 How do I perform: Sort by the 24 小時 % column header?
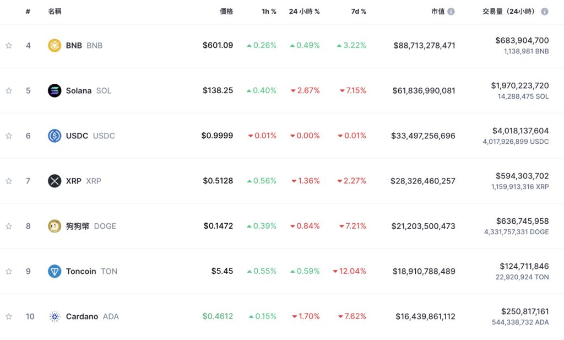[304, 11]
